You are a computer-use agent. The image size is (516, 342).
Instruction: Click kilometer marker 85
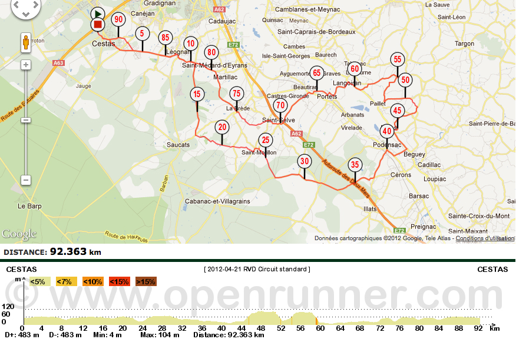165,38
